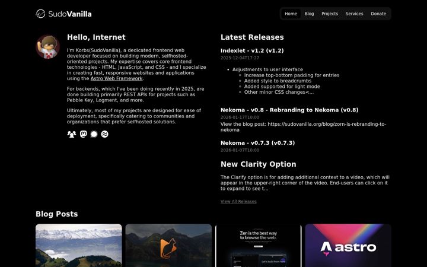
Task: Open the Nekoma - v0.7.3 release title
Action: pyautogui.click(x=257, y=143)
